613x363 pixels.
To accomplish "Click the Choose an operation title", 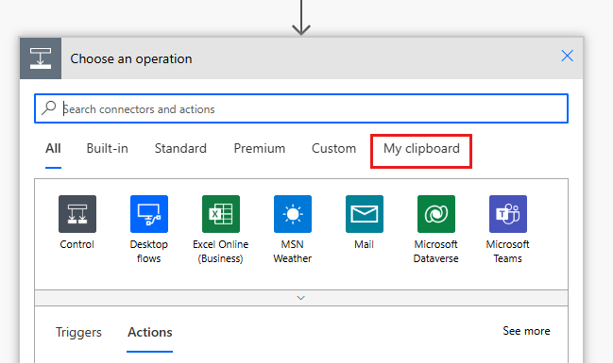I will (131, 59).
